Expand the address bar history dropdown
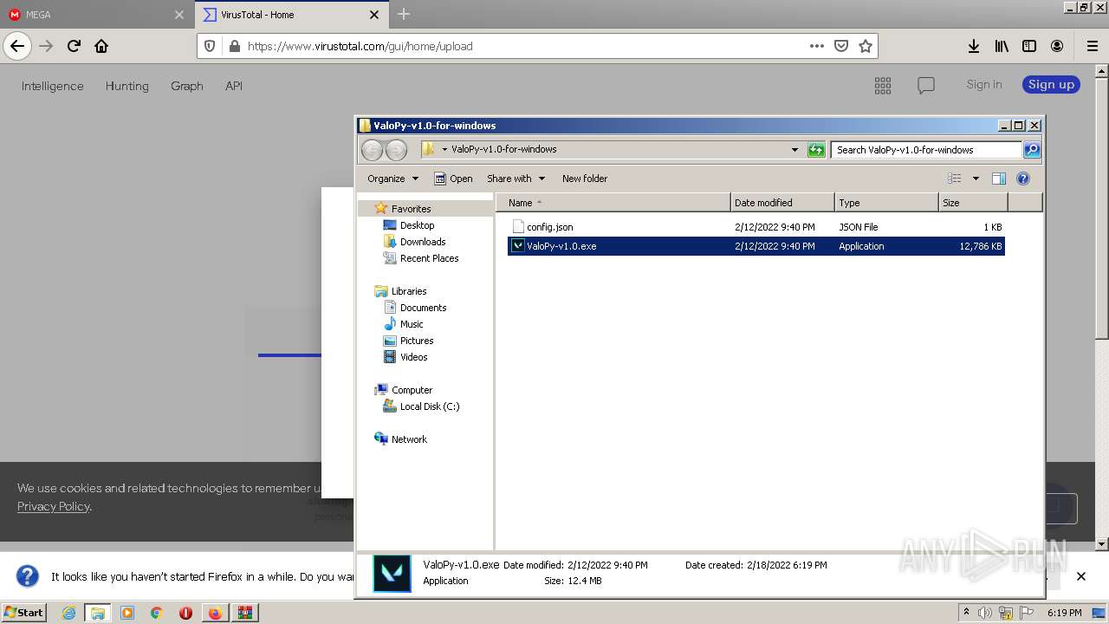Screen dimensions: 1109x624 pyautogui.click(x=794, y=150)
